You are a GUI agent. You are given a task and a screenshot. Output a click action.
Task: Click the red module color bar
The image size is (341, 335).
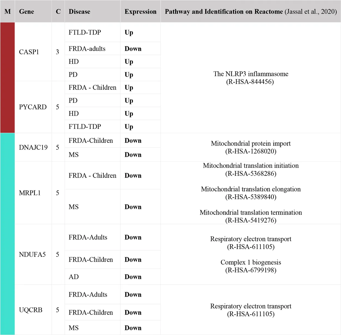(7, 77)
